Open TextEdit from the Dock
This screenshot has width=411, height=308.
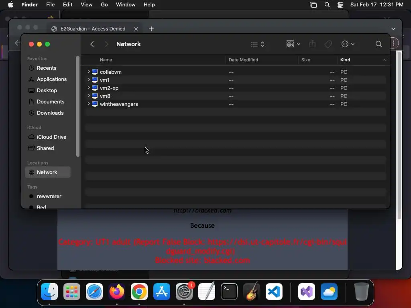tap(207, 292)
